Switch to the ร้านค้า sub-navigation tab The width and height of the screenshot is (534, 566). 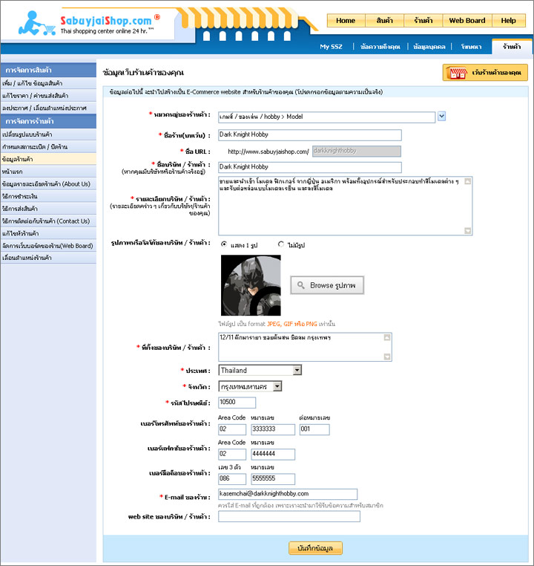point(512,47)
